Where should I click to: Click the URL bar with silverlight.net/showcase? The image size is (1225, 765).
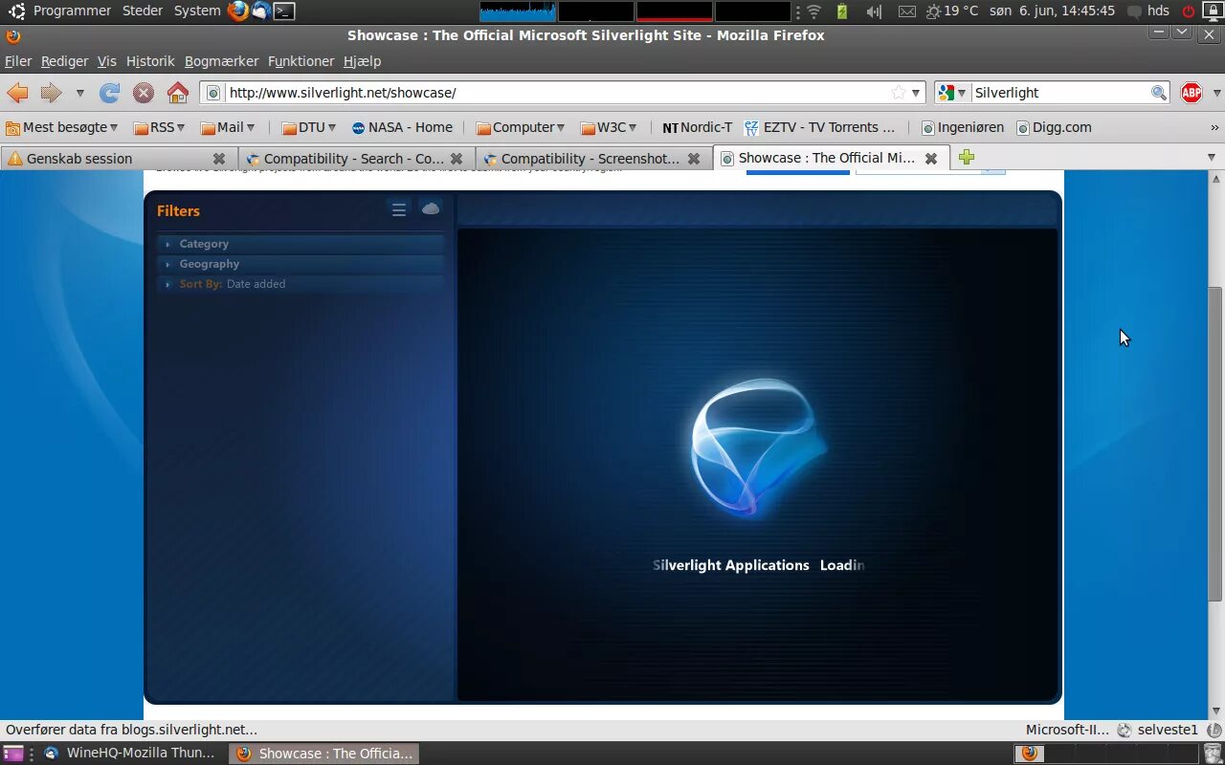click(x=562, y=93)
